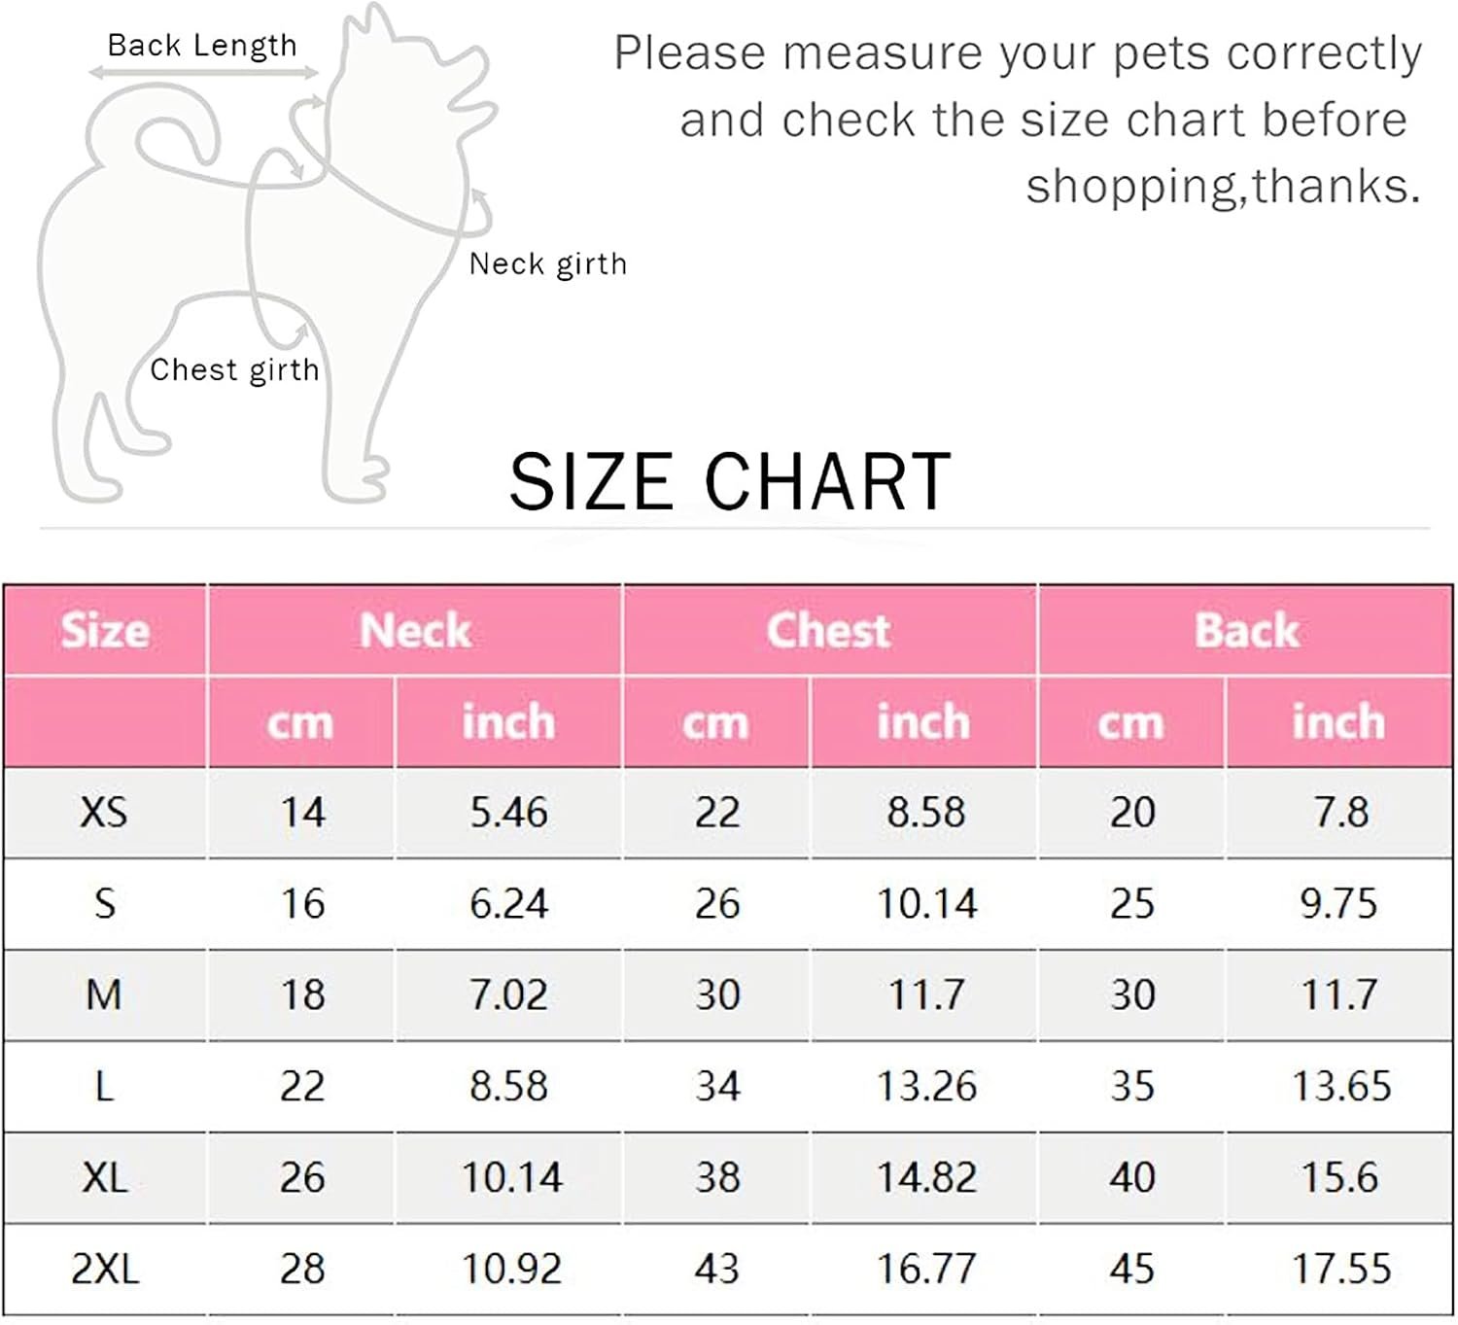The image size is (1458, 1325).
Task: Select the "Back Length" diagram label
Action: tap(201, 45)
